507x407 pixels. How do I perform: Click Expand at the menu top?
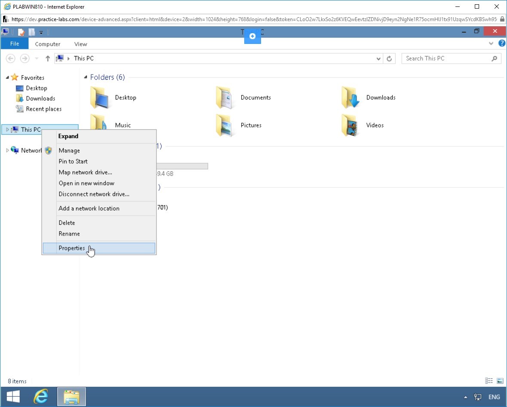(99, 136)
